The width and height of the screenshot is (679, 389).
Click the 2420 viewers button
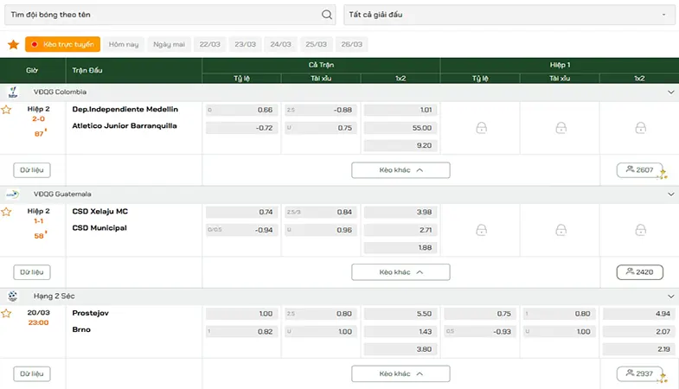(x=639, y=272)
